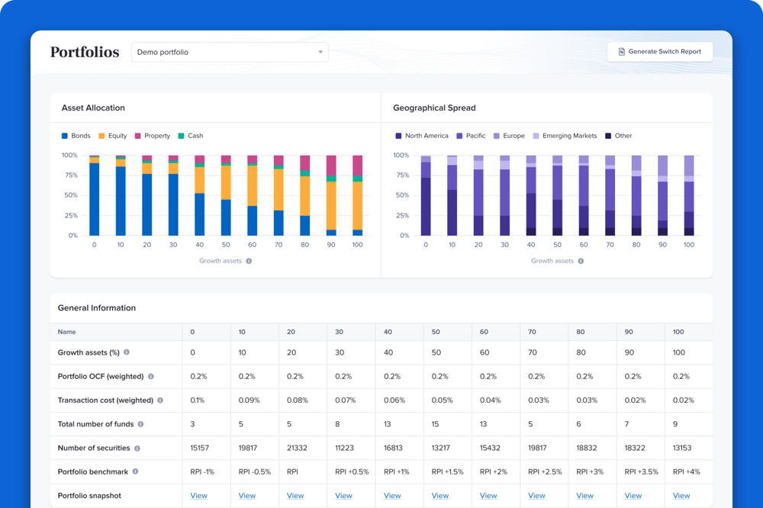Screen dimensions: 763x508
Task: Open the Demo portfolio dropdown
Action: [229, 52]
